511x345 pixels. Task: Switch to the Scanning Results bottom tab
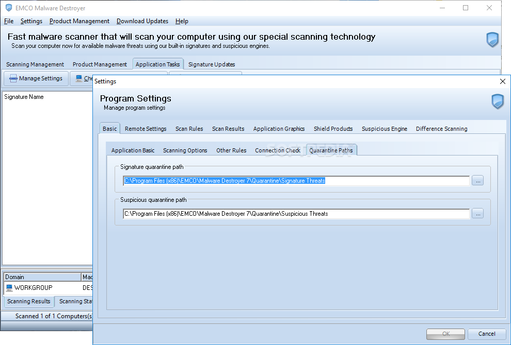(29, 301)
